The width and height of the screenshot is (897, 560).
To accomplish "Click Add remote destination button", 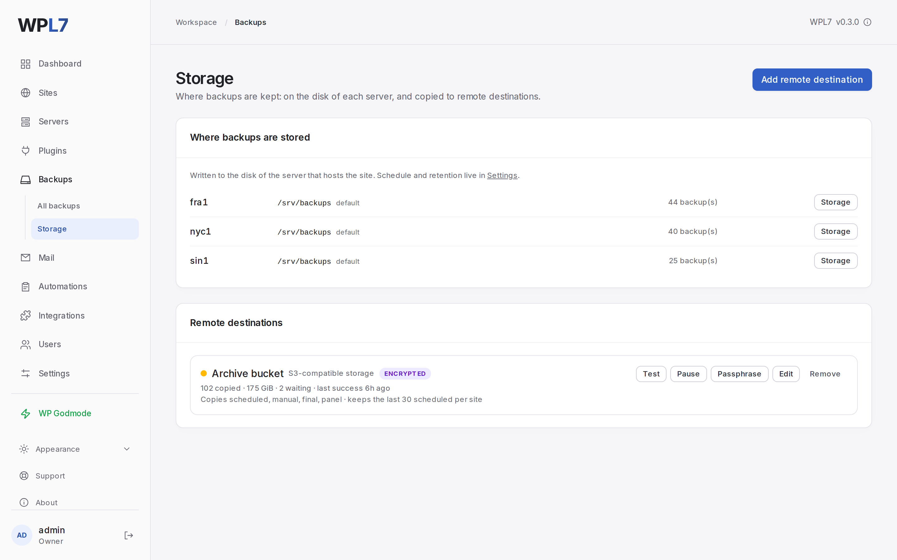I will [812, 80].
